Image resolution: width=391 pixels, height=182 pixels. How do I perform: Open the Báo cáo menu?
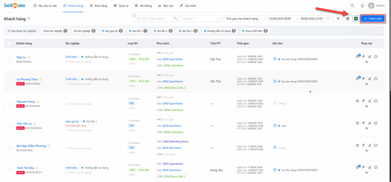(x=166, y=5)
